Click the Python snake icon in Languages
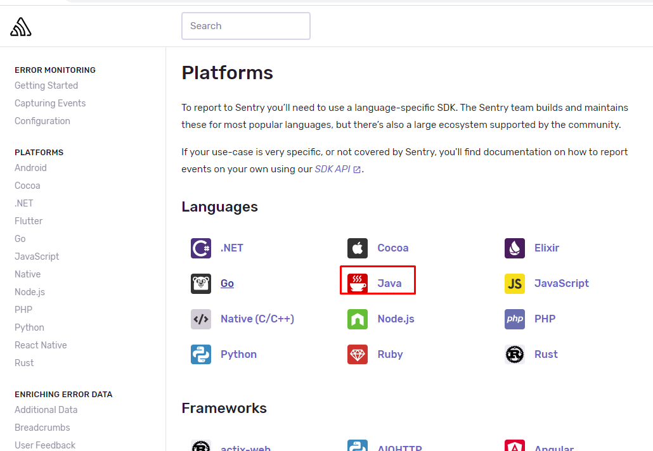Image resolution: width=653 pixels, height=451 pixels. tap(201, 355)
